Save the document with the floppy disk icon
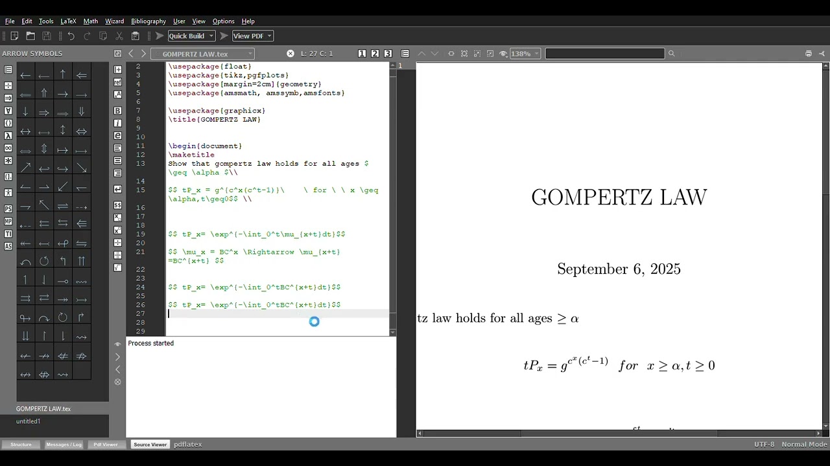 click(x=47, y=36)
